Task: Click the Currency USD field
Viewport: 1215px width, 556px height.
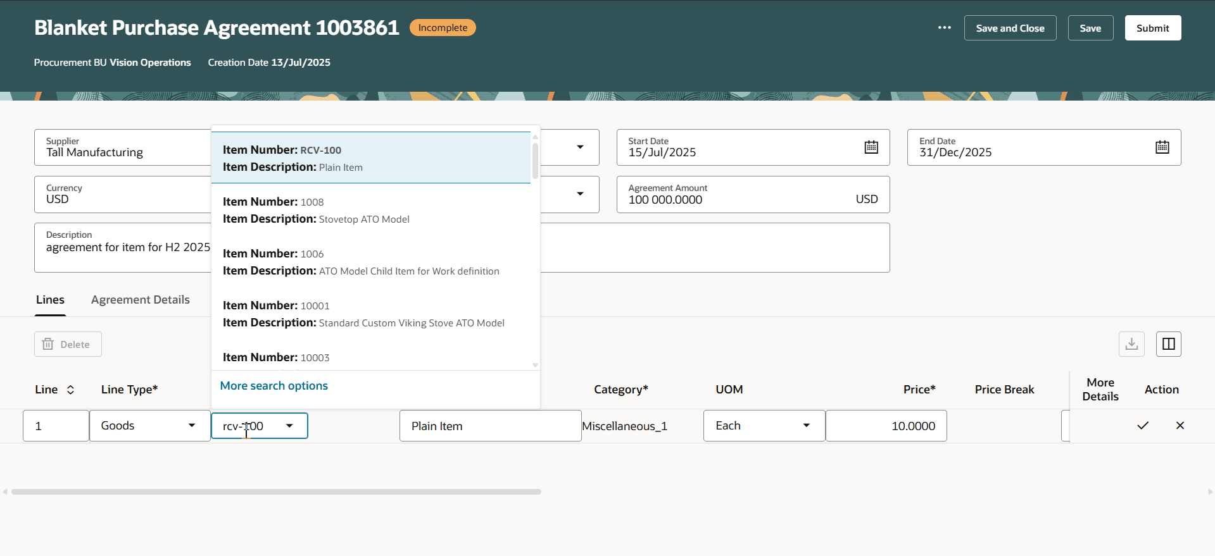Action: tap(123, 194)
